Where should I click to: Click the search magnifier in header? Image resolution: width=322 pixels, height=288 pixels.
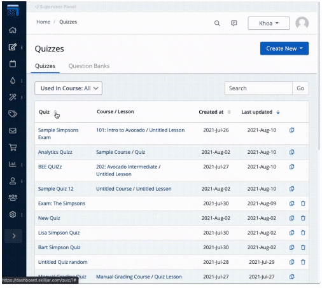(x=217, y=23)
